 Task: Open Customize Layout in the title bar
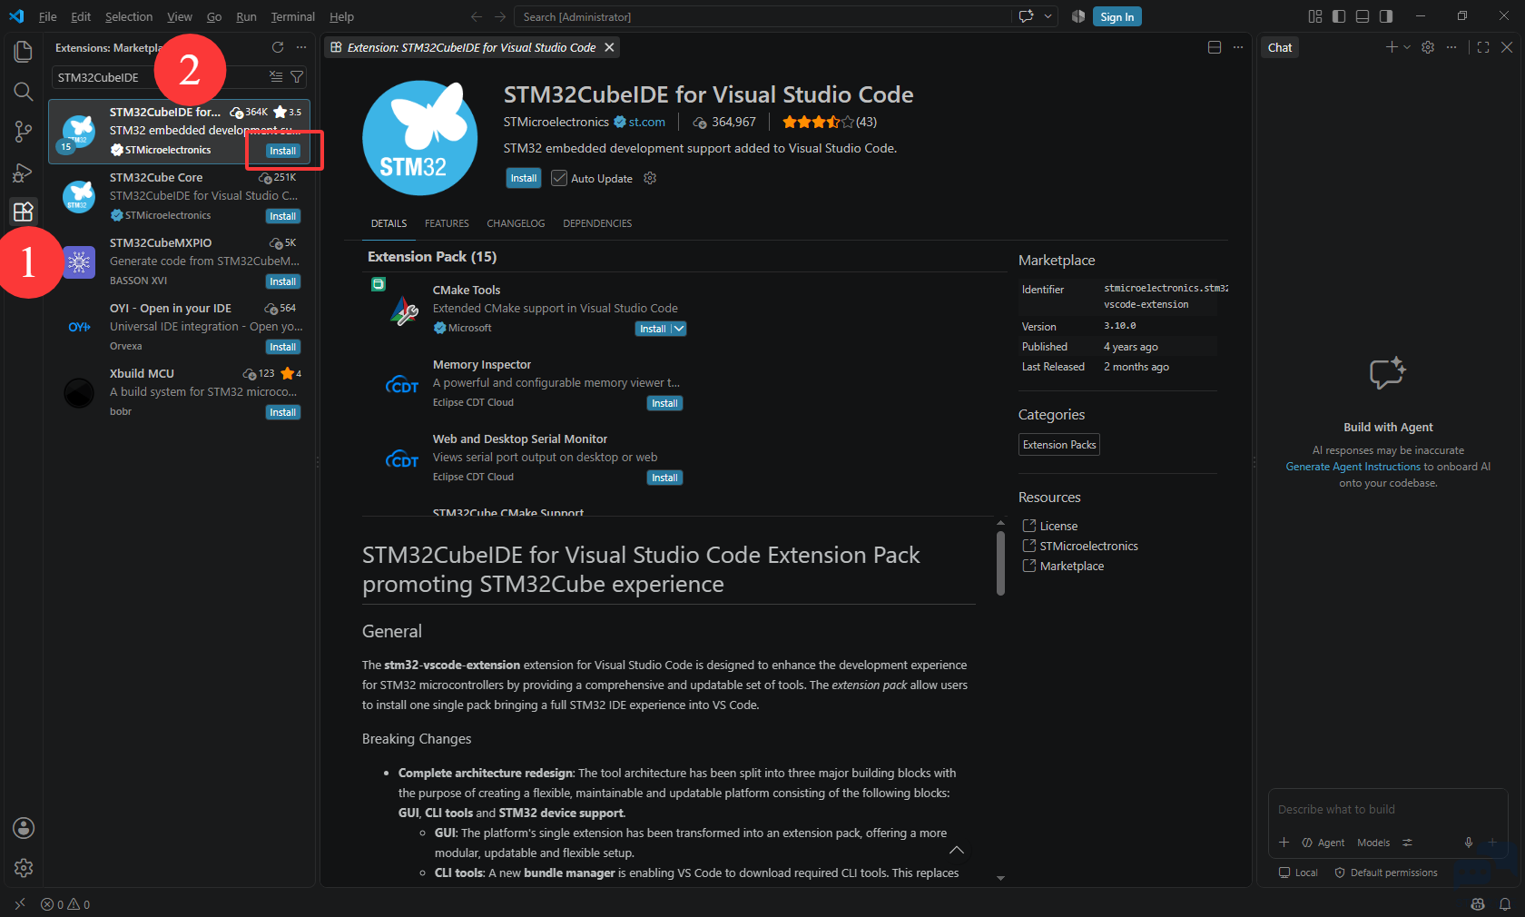1315,16
